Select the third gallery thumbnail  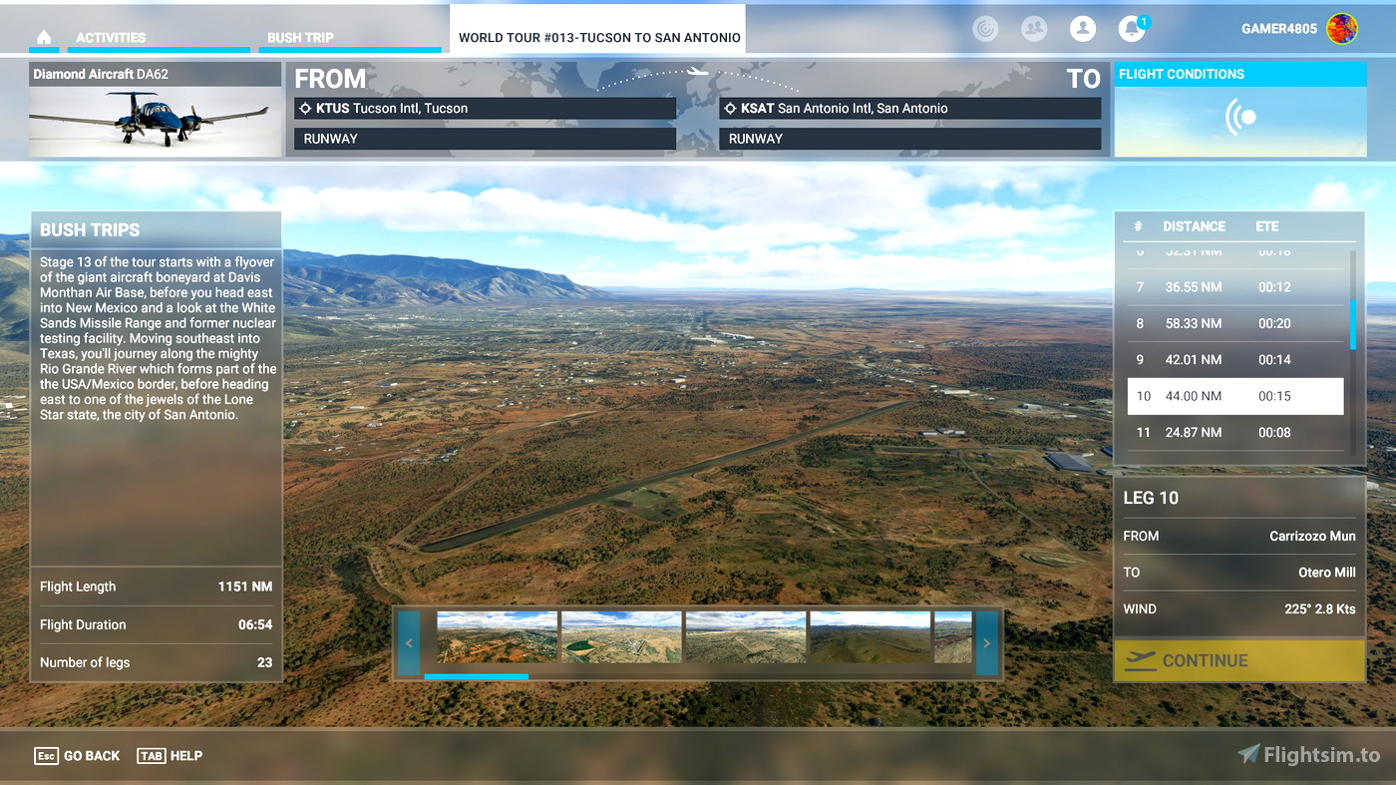coord(746,637)
